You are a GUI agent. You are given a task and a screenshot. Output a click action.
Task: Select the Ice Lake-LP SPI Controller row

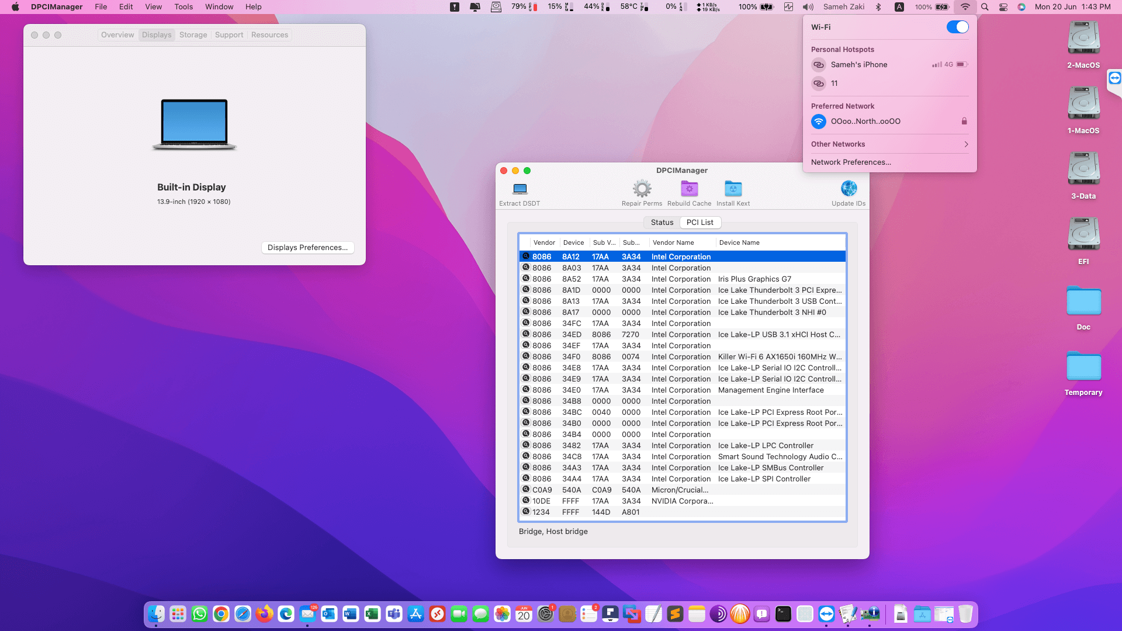click(683, 479)
